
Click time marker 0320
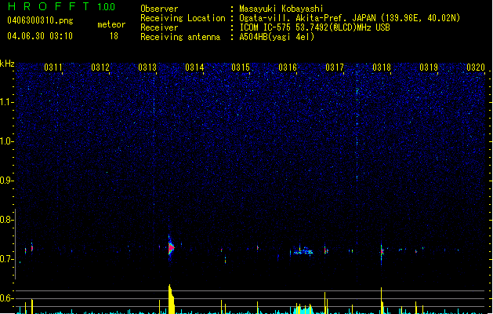click(476, 67)
